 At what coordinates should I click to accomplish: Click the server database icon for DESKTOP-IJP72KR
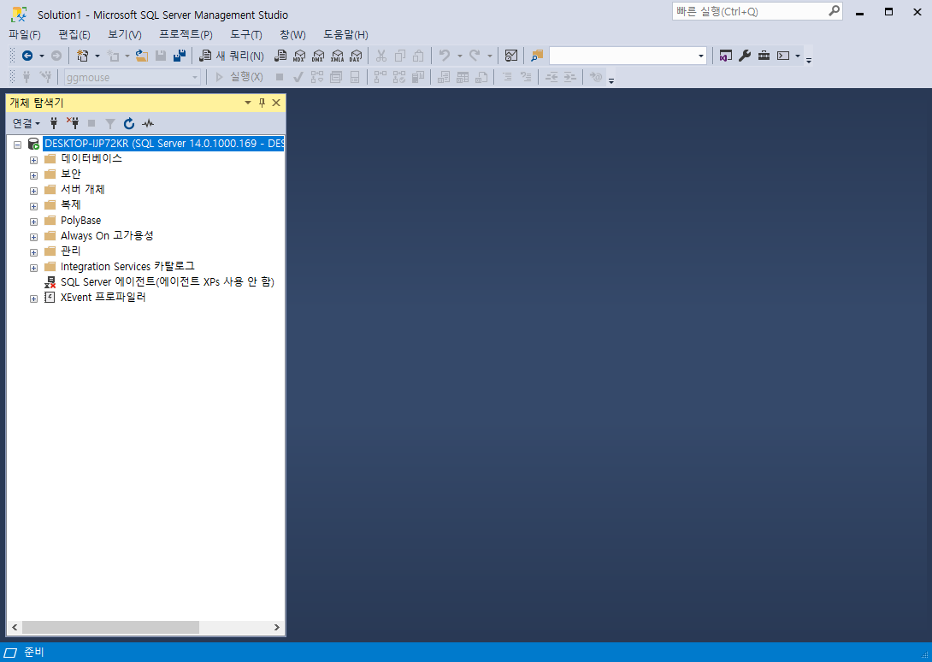[x=34, y=144]
